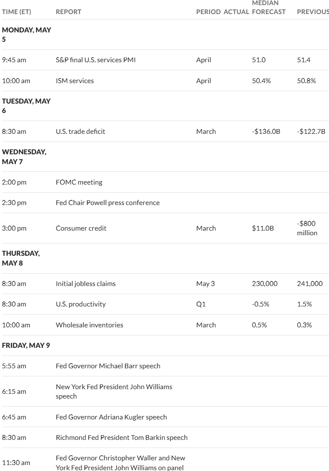Click the FOMC meeting entry
Image resolution: width=329 pixels, height=471 pixels.
(x=79, y=182)
